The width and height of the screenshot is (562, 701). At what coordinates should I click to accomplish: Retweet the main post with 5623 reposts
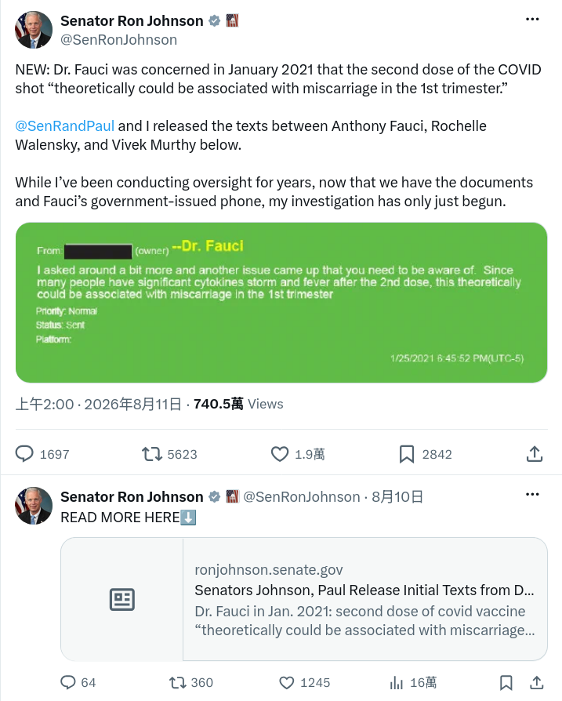pyautogui.click(x=152, y=454)
